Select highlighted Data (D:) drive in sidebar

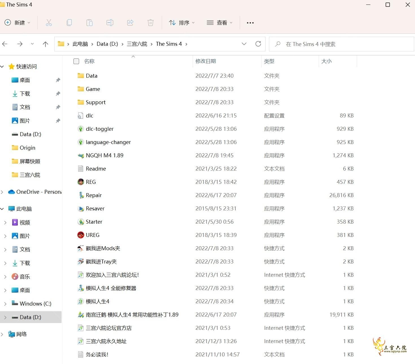pos(31,317)
